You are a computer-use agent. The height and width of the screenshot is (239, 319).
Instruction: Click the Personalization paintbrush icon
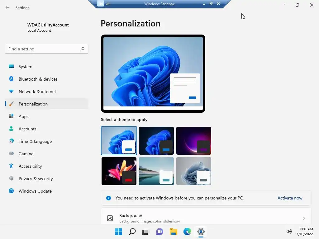point(11,104)
